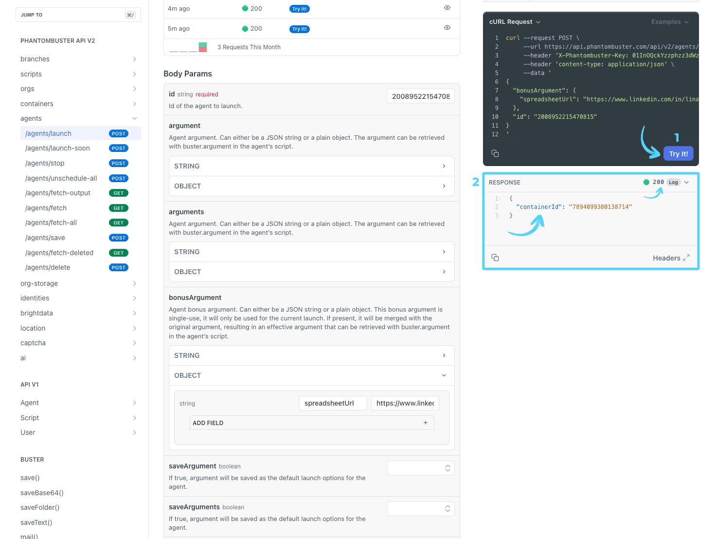Show details of the 4m ago request
This screenshot has height=539, width=715.
tap(447, 7)
